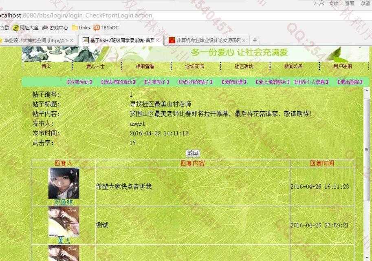The image size is (372, 261).
Task: Open the 黄飞 user link
Action: (x=64, y=241)
